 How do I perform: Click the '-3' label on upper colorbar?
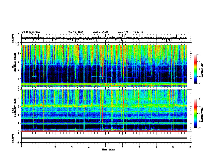199,54
